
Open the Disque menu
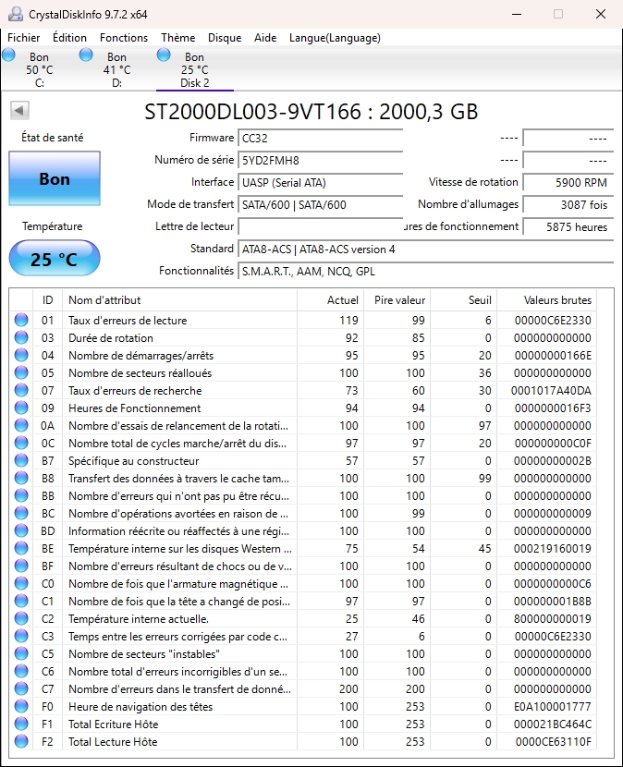[x=225, y=38]
